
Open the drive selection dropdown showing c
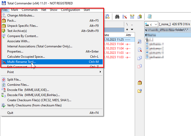point(151,24)
